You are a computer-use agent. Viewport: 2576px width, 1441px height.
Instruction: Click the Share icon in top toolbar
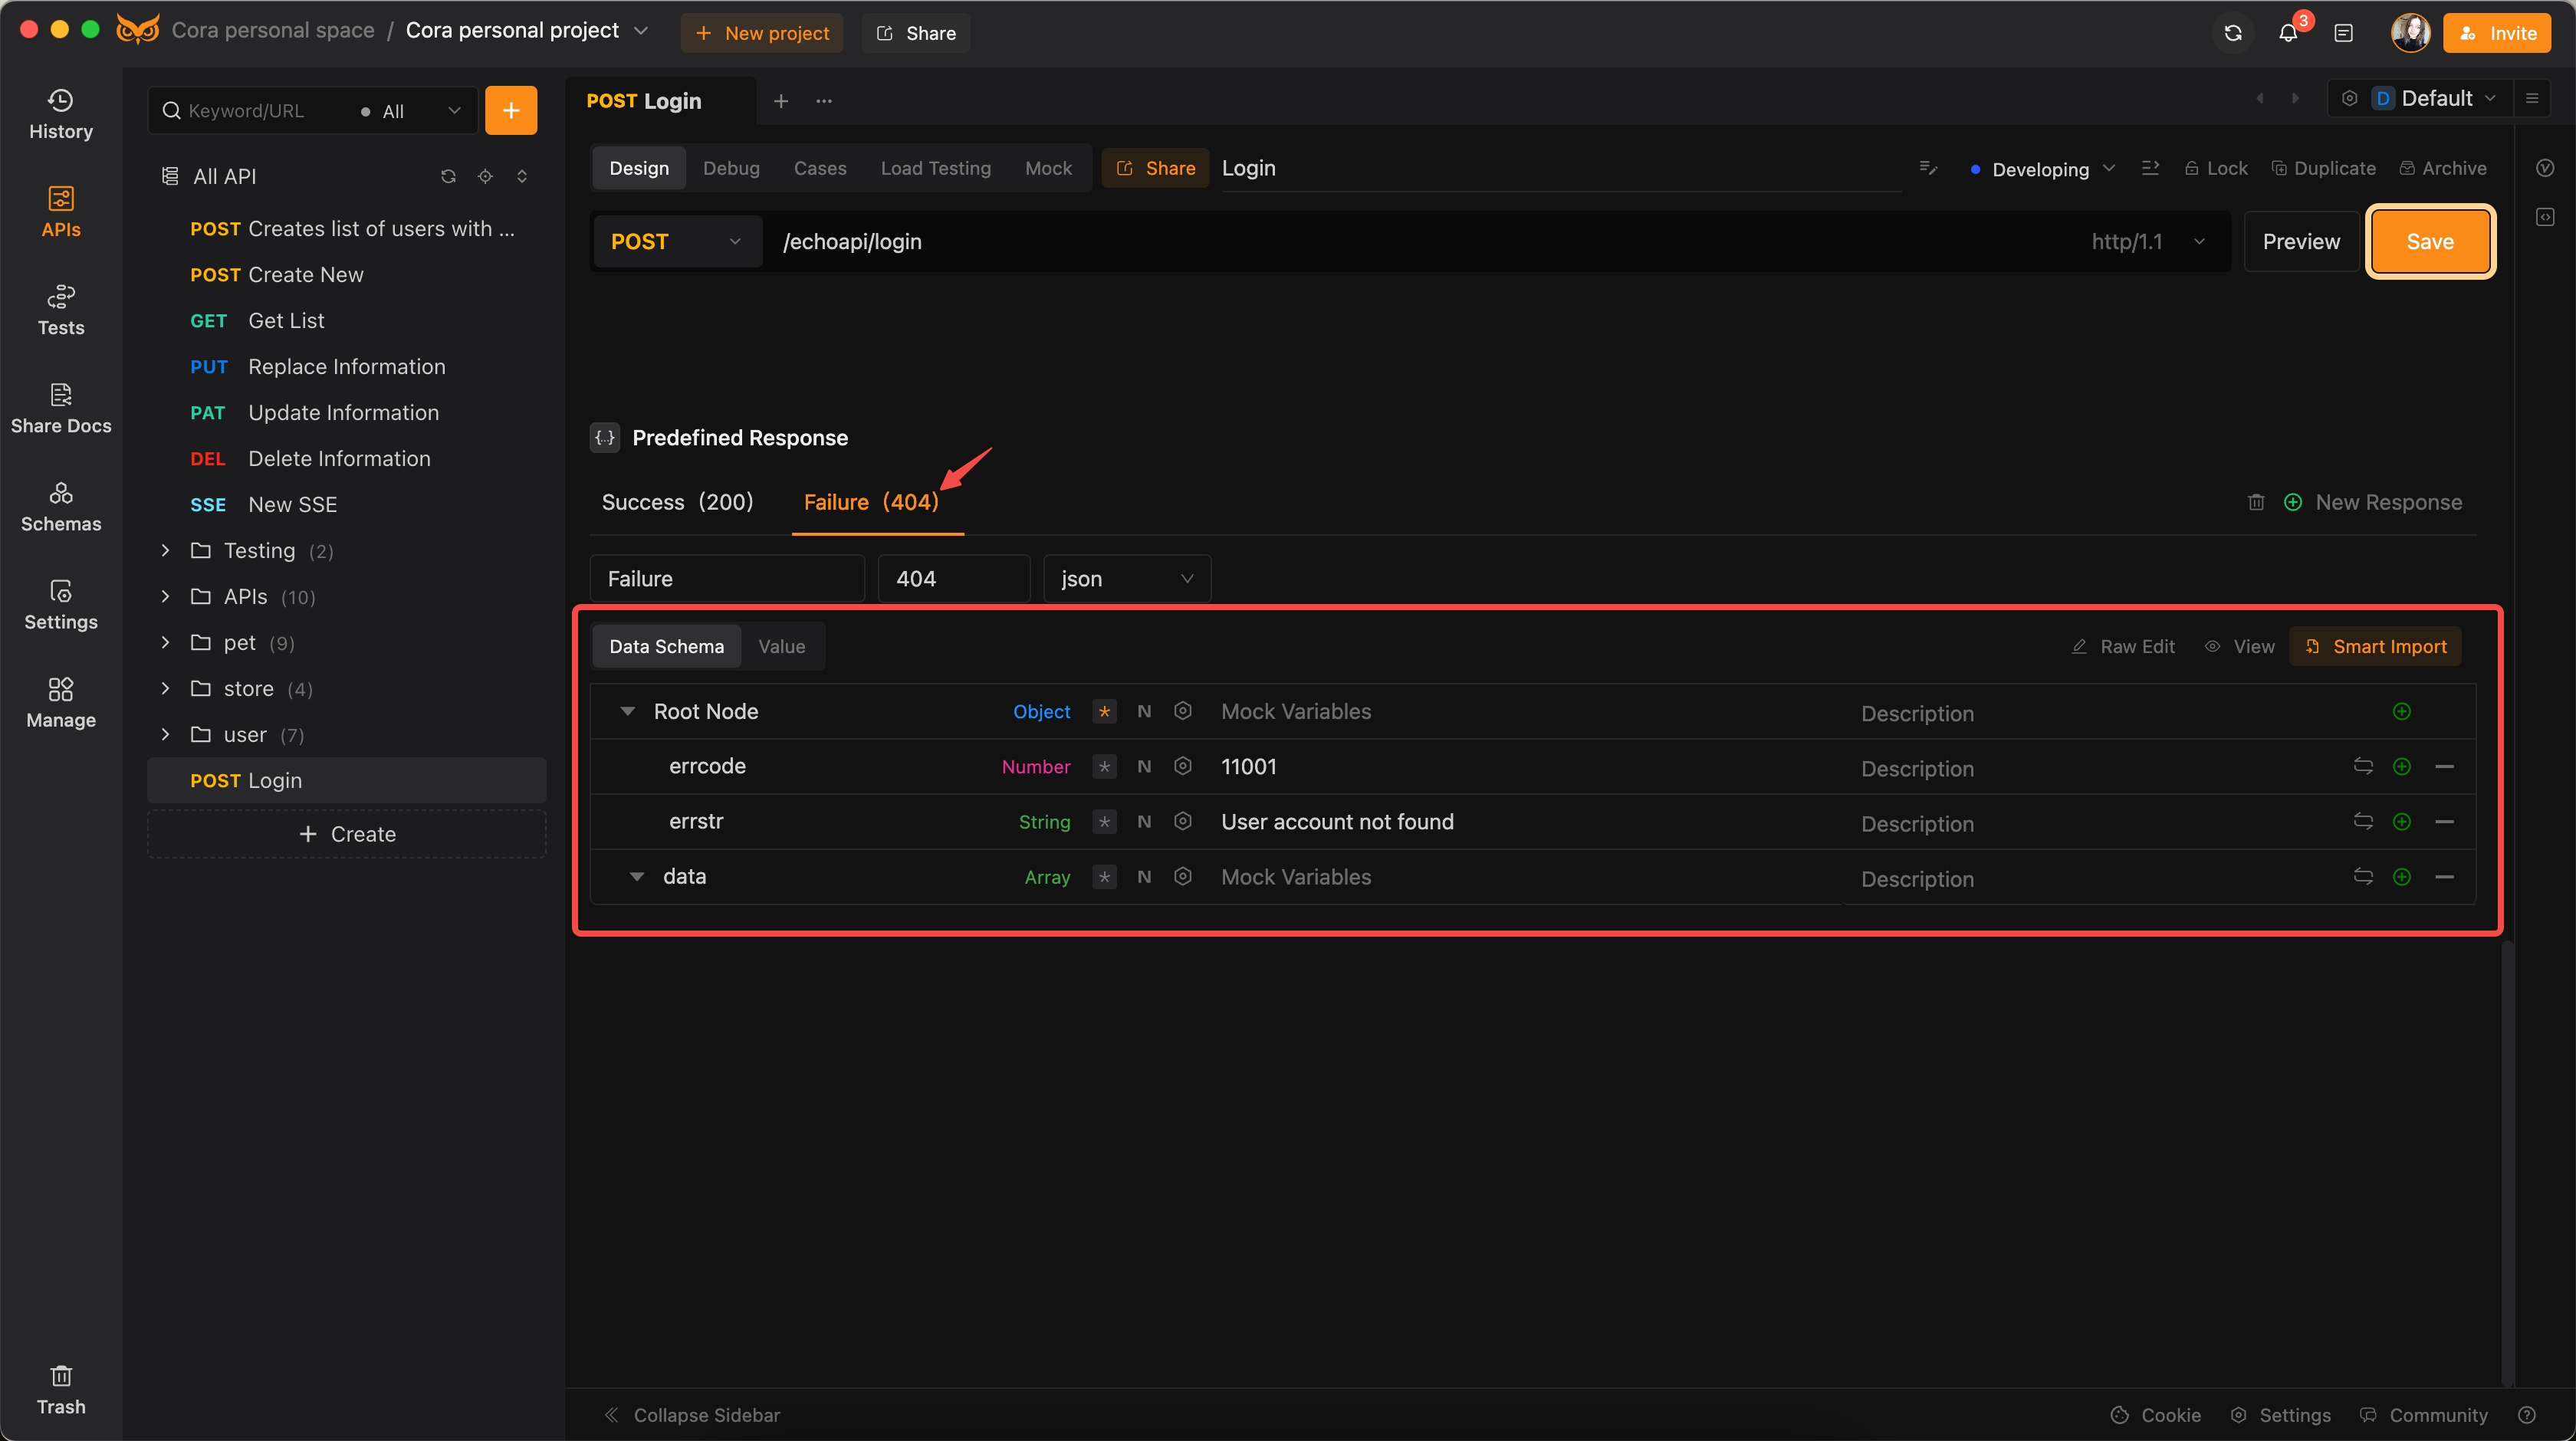(918, 30)
